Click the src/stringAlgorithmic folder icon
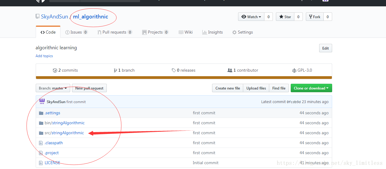386x169 pixels. tap(41, 133)
